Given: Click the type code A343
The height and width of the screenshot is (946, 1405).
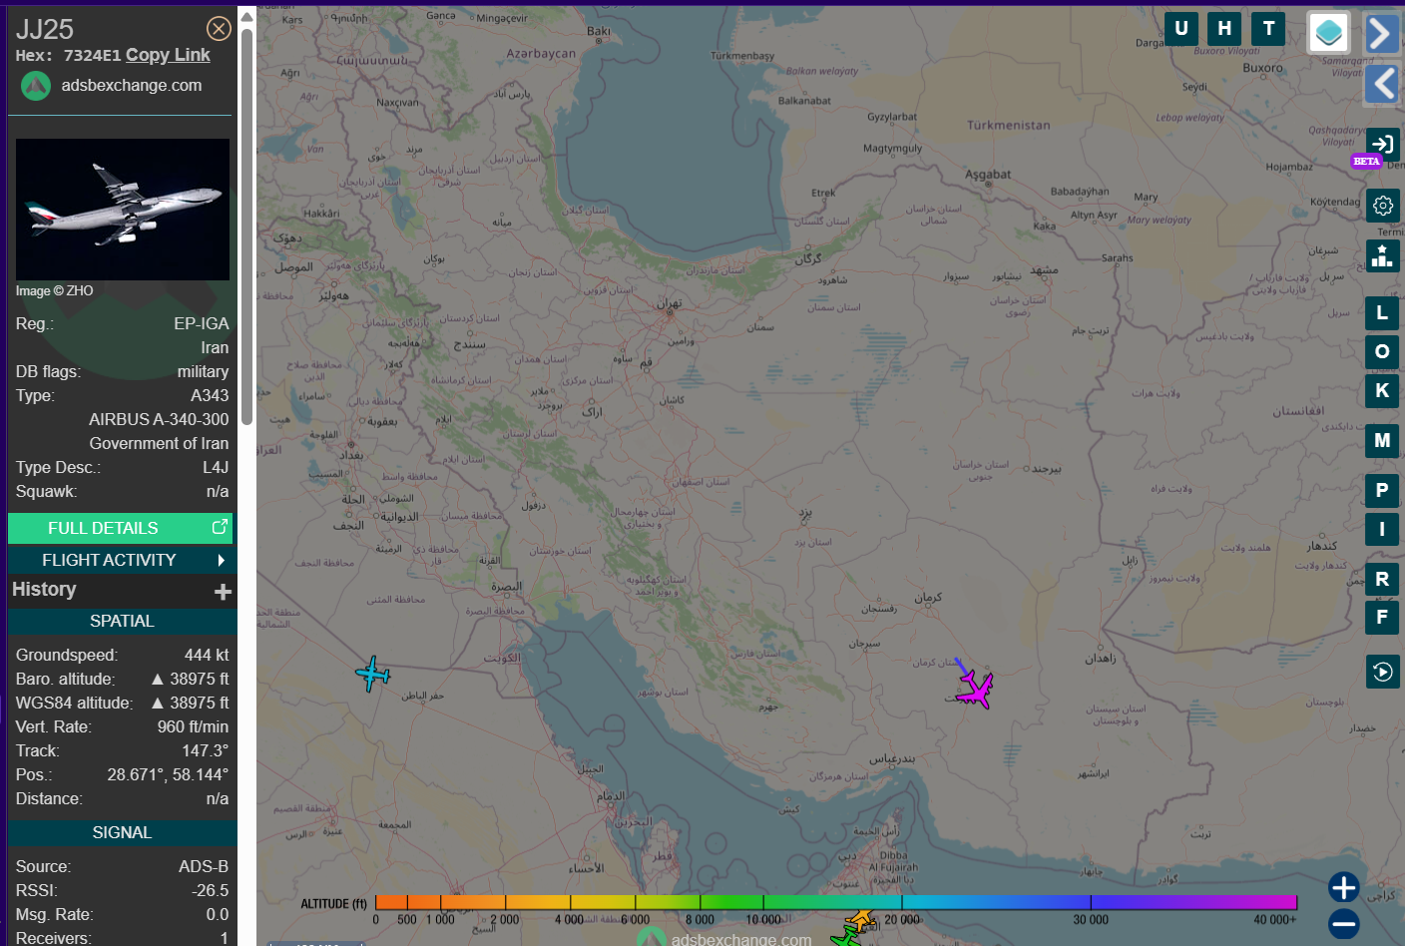Looking at the screenshot, I should click(210, 395).
